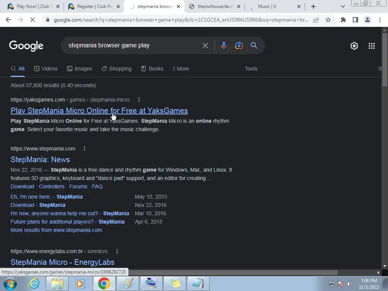Viewport: 388px width, 291px height.
Task: Click the volume speaker tray icon
Action: click(350, 284)
